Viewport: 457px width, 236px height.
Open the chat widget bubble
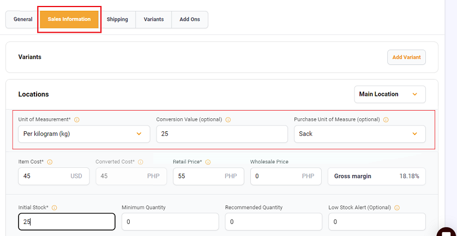click(x=447, y=232)
